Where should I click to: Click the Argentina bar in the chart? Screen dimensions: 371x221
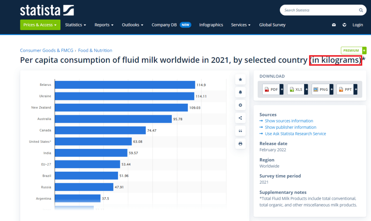[78, 198]
